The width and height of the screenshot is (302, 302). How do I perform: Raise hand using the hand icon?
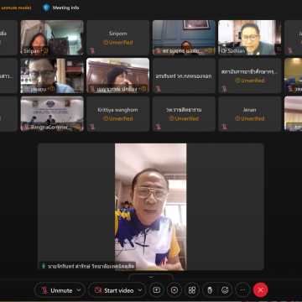pos(210,290)
